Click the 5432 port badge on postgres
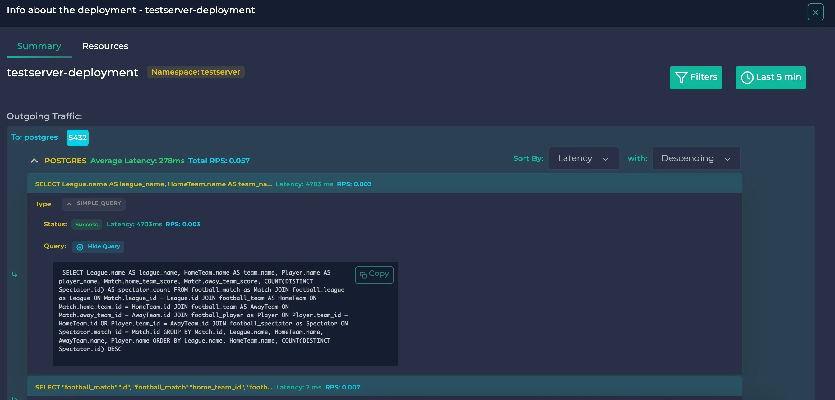Screen dimensions: 835x400 [77, 137]
